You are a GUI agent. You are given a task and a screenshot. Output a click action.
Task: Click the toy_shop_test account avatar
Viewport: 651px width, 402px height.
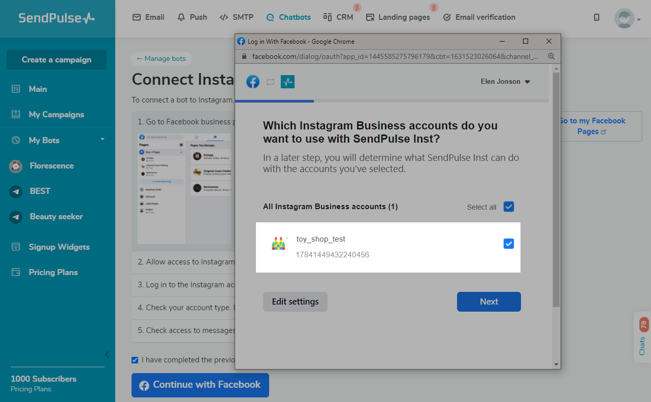tap(279, 244)
